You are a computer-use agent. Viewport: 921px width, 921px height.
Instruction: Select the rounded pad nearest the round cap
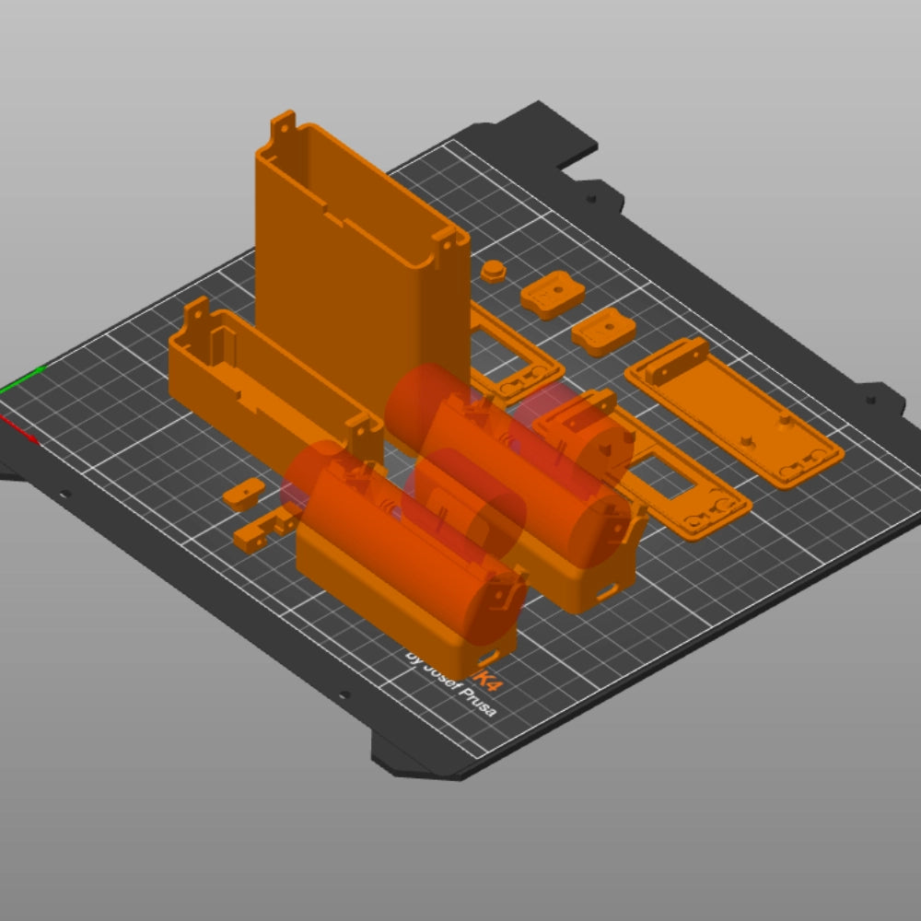pyautogui.click(x=552, y=297)
